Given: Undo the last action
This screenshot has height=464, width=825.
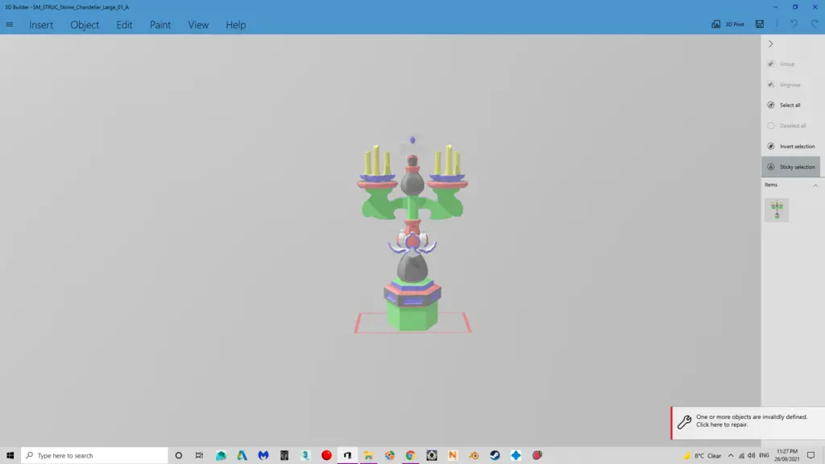Looking at the screenshot, I should [x=794, y=24].
